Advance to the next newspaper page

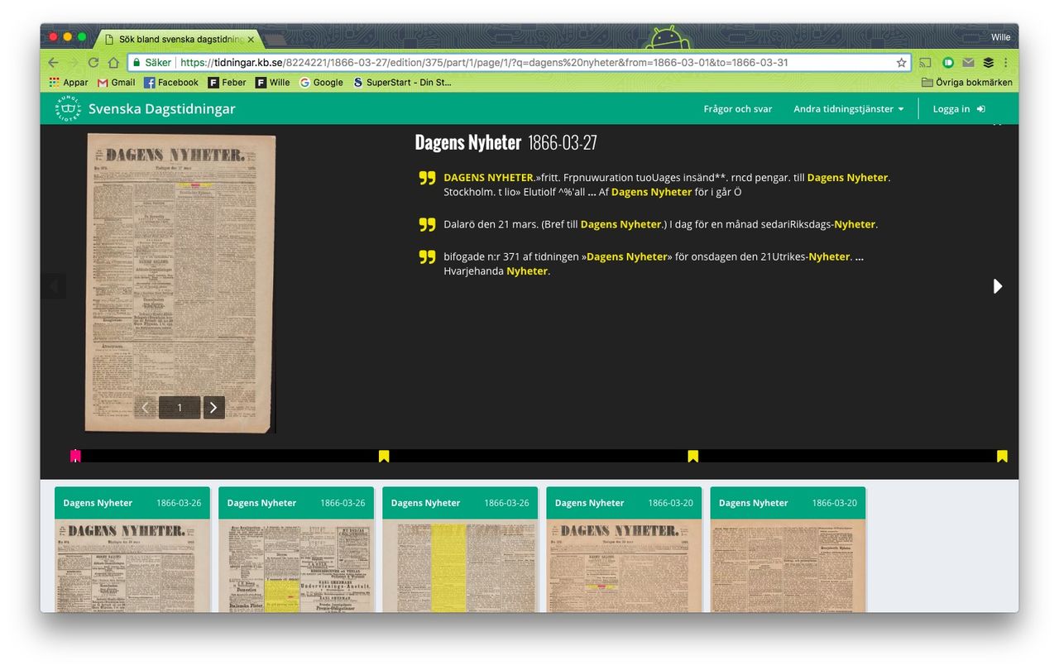(213, 407)
